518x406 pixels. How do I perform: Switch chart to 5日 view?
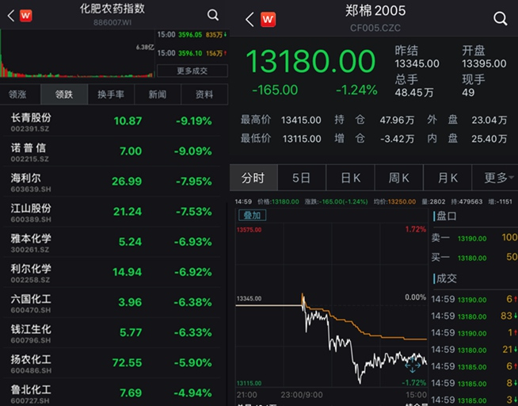[x=301, y=178]
